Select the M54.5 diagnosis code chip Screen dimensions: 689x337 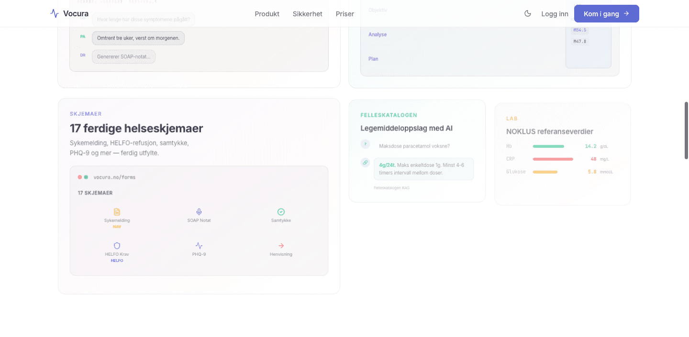click(x=579, y=30)
